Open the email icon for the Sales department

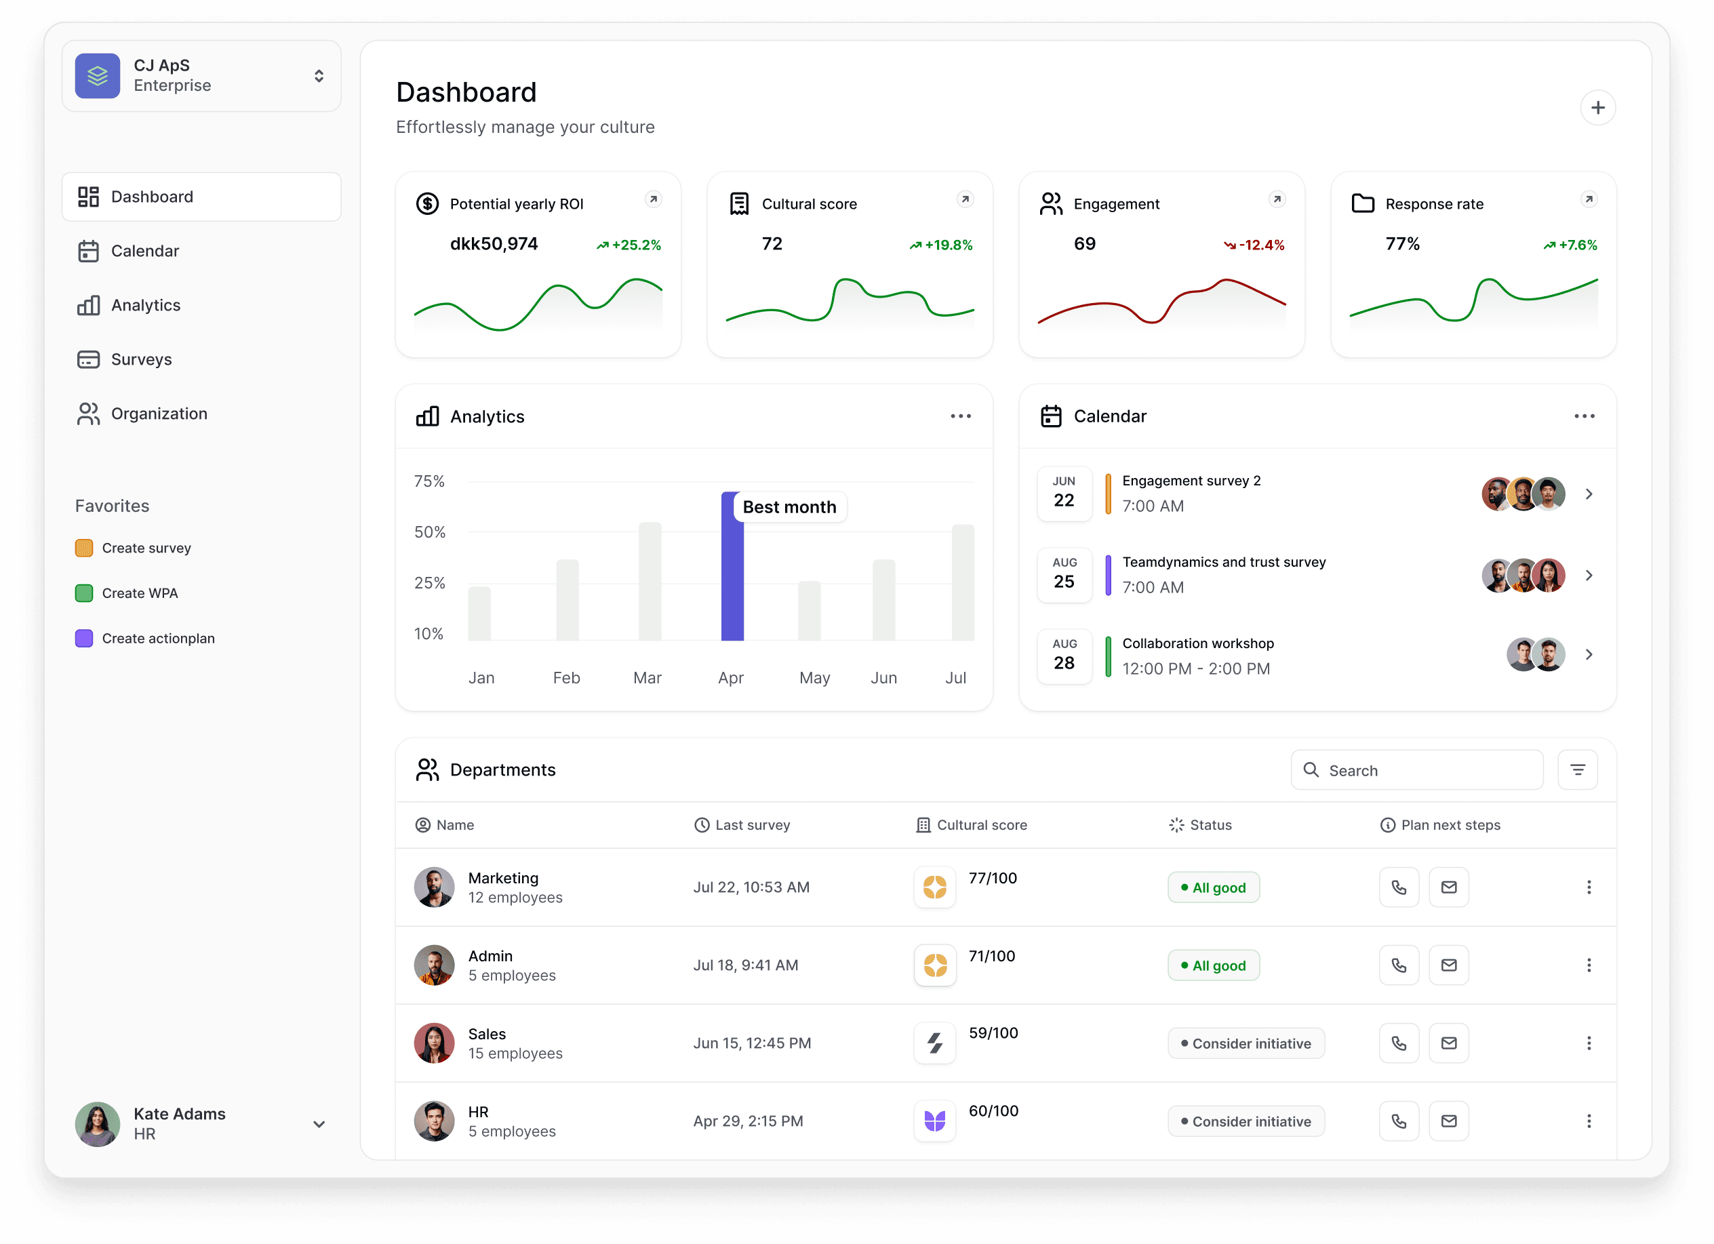point(1449,1042)
